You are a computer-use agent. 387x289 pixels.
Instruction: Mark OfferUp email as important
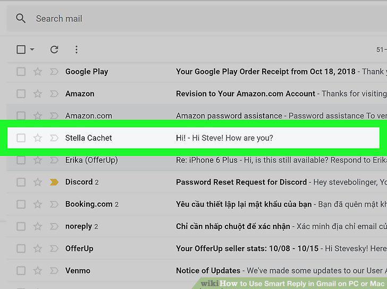pos(54,248)
